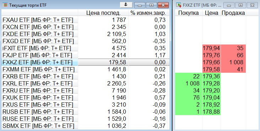Select the FXRU ETF row
Viewport: 260px width, 131px height.
pyautogui.click(x=85, y=91)
